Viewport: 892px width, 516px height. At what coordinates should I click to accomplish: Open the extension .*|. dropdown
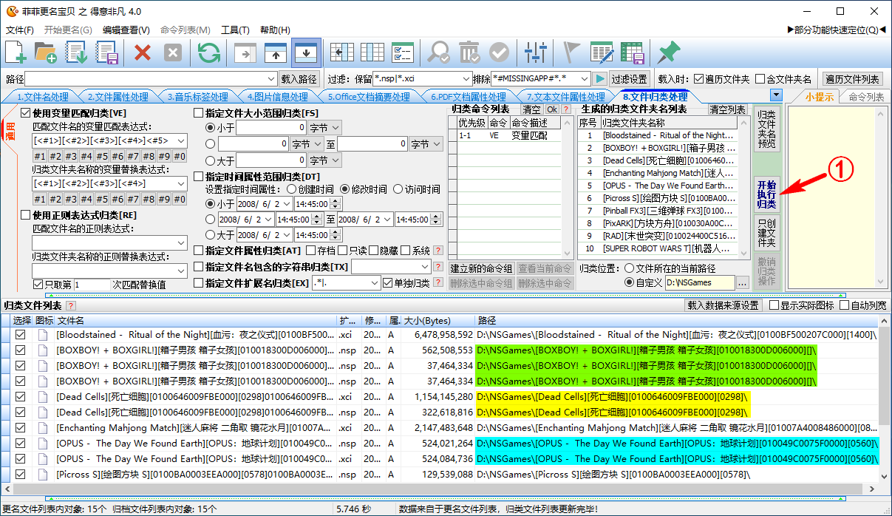coord(374,282)
